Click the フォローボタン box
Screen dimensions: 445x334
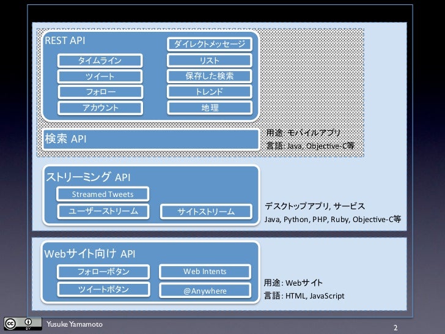(x=103, y=272)
